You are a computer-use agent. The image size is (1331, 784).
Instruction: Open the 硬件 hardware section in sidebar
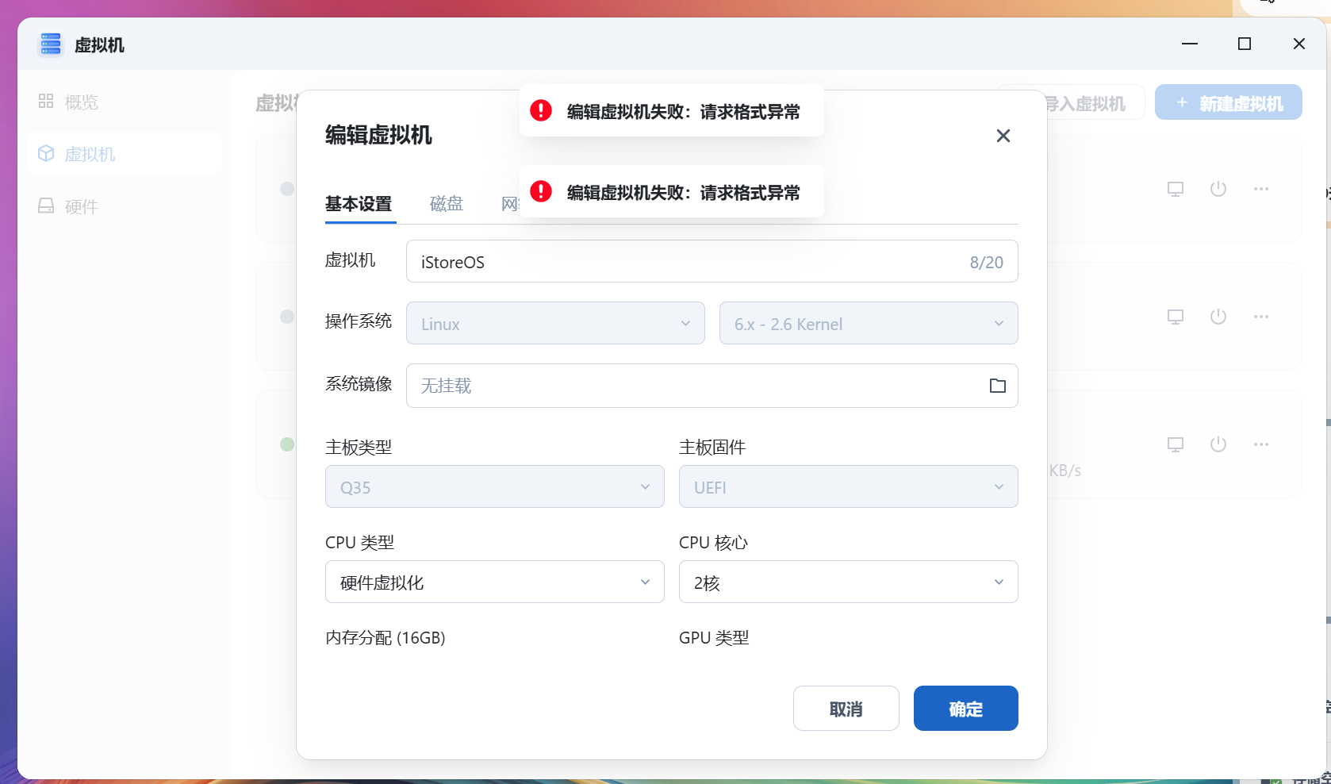82,206
